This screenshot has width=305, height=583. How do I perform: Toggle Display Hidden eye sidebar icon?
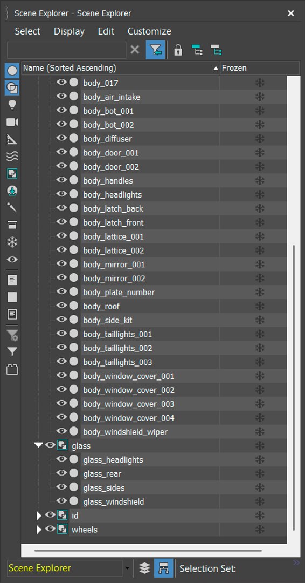click(x=12, y=260)
